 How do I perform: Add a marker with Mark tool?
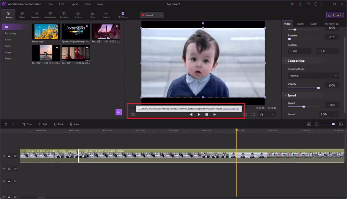(59, 124)
